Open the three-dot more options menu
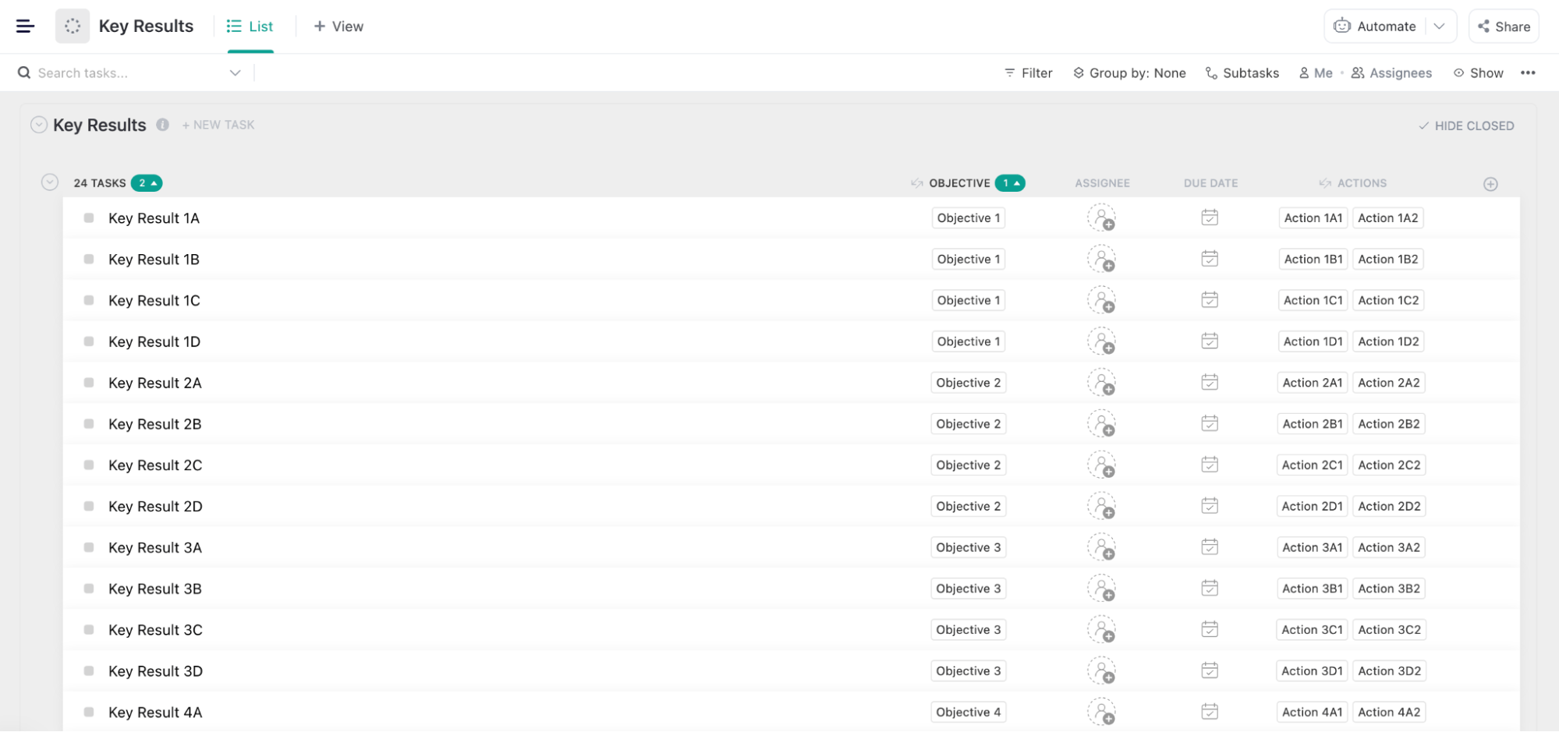 coord(1528,72)
